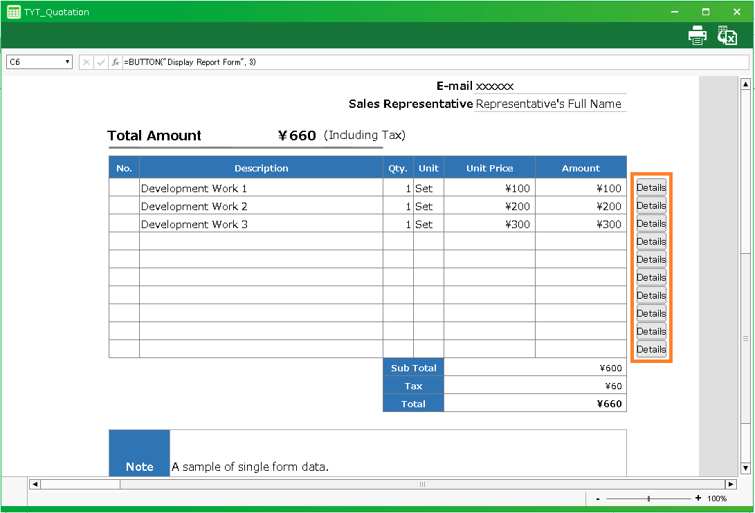Select the 'Development Work 3' description cell
The width and height of the screenshot is (755, 513).
pos(261,224)
